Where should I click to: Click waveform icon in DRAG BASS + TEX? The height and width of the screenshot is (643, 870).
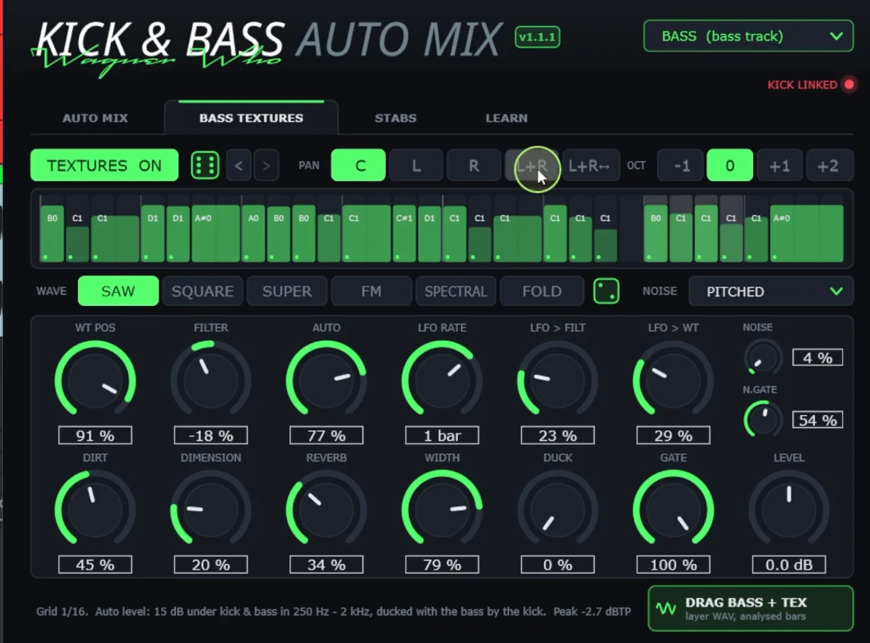coord(666,608)
